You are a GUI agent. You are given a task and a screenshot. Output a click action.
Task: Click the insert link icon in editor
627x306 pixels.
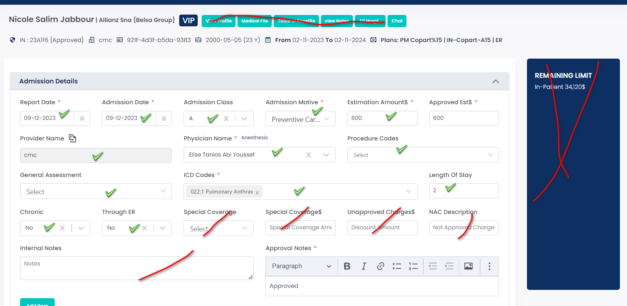click(380, 266)
